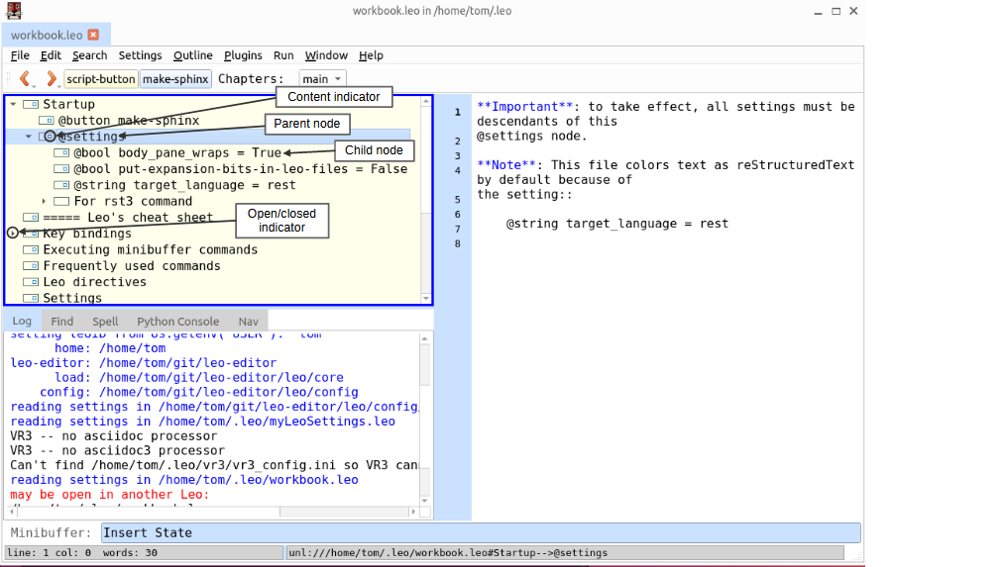The image size is (1001, 567).
Task: Select the Frequently used commands node
Action: tap(132, 266)
